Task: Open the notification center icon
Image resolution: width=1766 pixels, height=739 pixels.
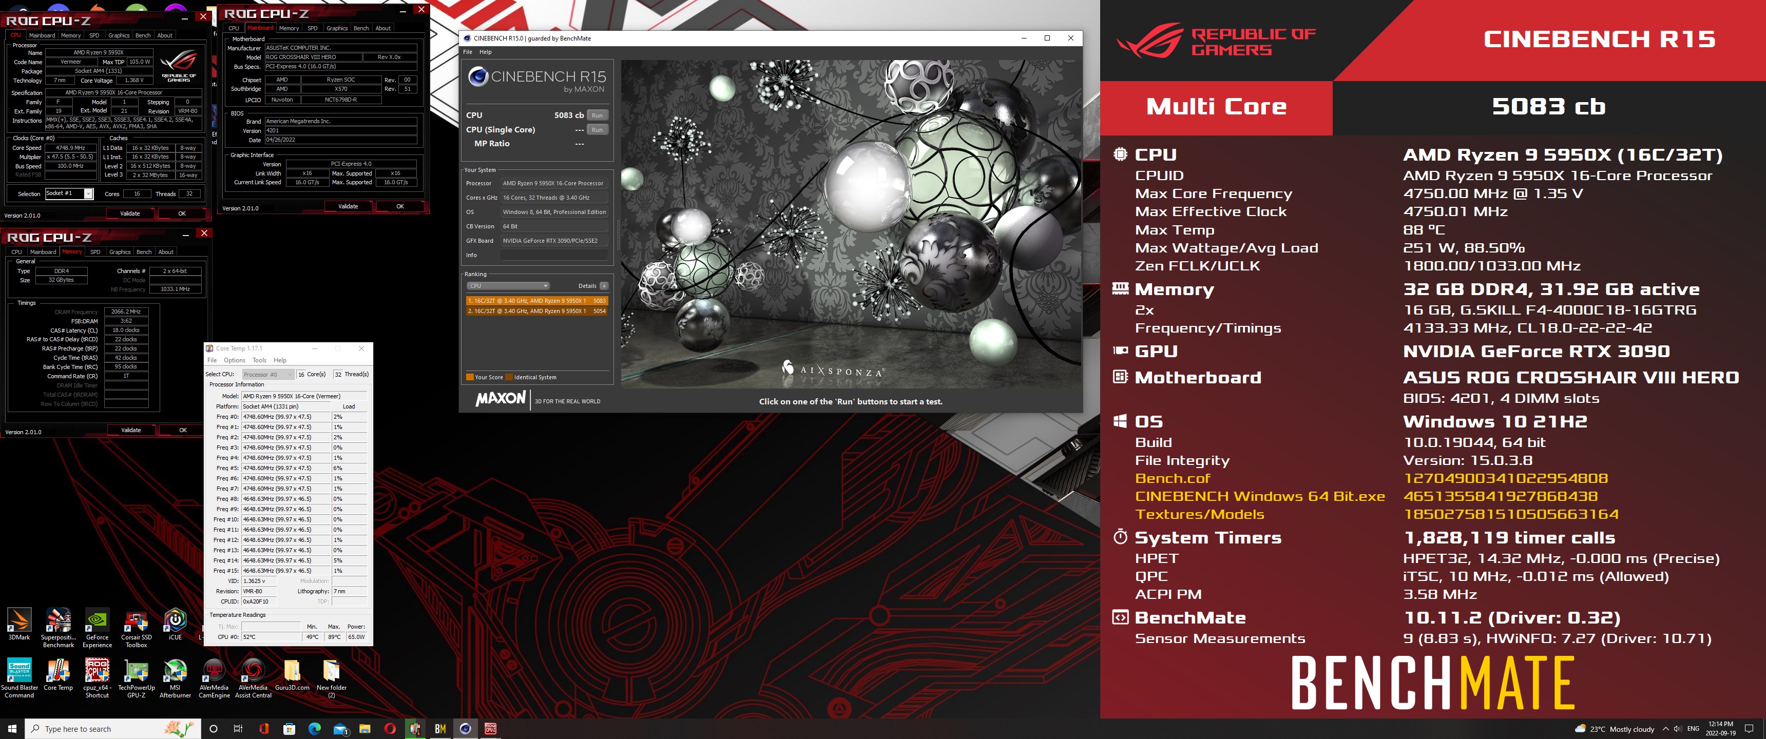Action: click(x=1749, y=729)
